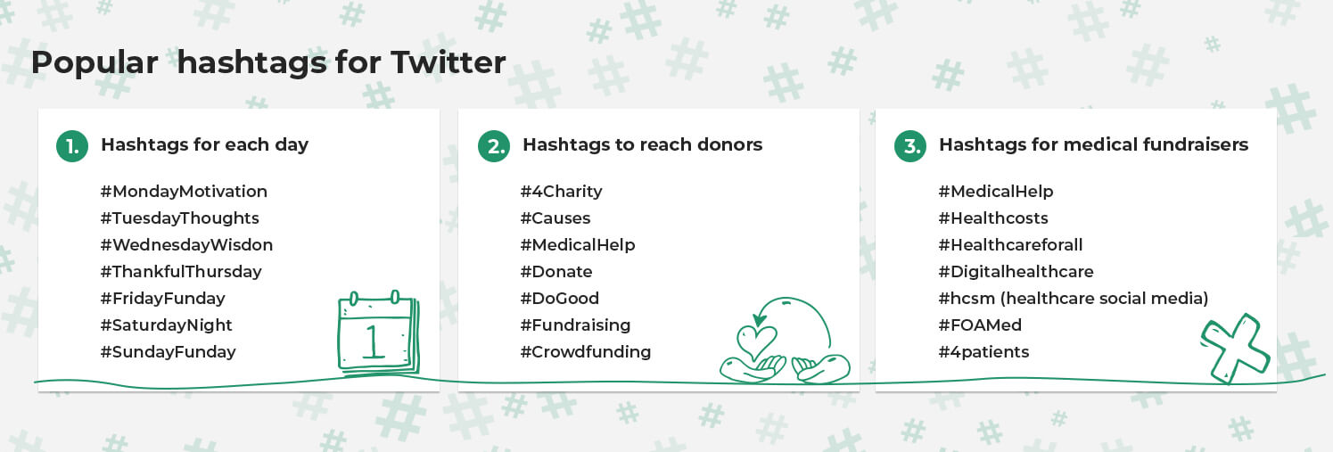Select the #Fundraising hashtag
1333x452 pixels.
tap(575, 325)
